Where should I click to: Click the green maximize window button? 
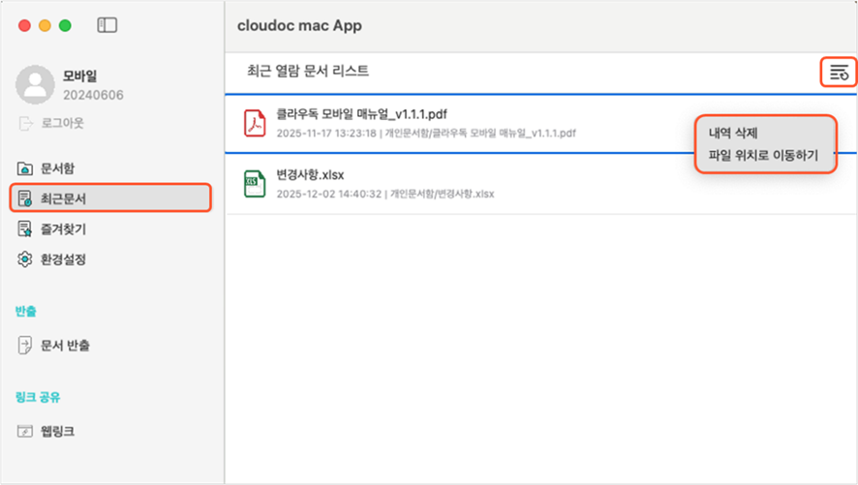pyautogui.click(x=65, y=25)
